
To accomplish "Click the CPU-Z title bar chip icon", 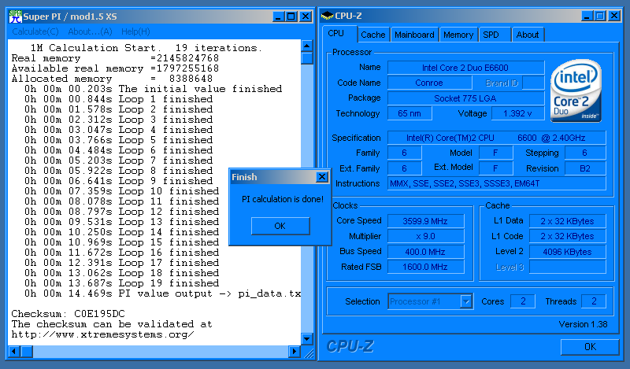I will coord(328,16).
